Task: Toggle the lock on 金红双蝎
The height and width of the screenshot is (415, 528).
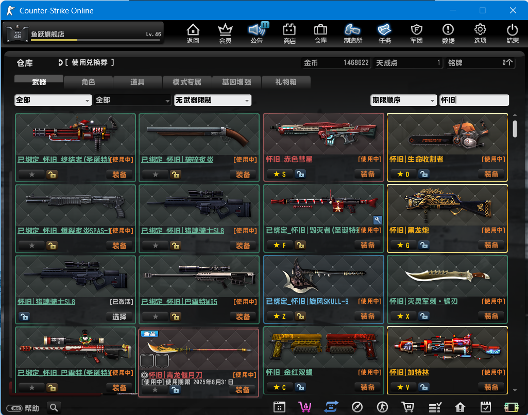Action: (300, 387)
